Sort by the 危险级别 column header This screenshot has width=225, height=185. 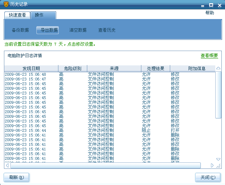(x=72, y=69)
